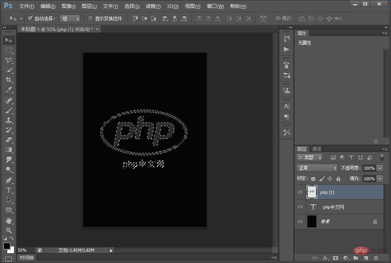Click Create new layer icon
The height and width of the screenshot is (263, 391).
click(x=366, y=258)
